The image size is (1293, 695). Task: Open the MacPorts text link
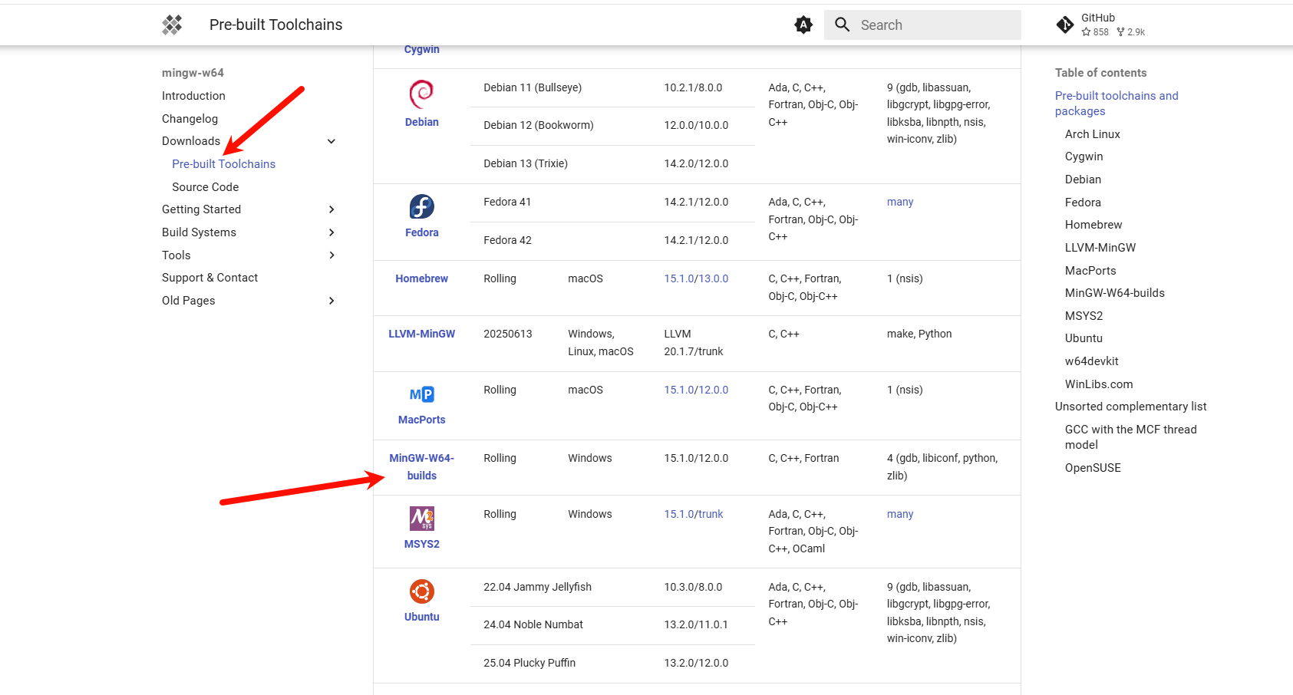click(x=422, y=420)
